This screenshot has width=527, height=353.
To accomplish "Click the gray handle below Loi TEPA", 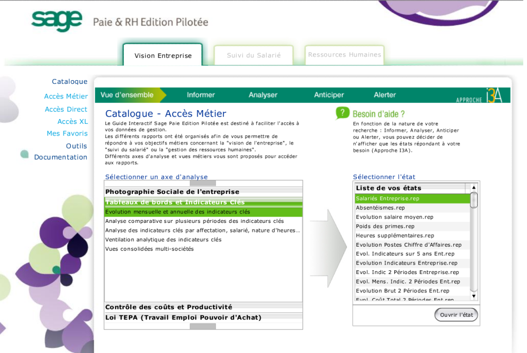I will [203, 326].
